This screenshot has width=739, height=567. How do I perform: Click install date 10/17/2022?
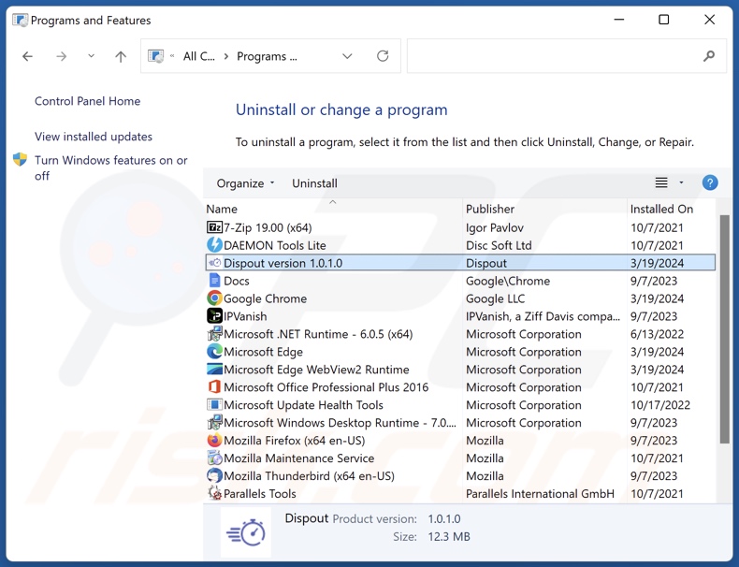[660, 405]
